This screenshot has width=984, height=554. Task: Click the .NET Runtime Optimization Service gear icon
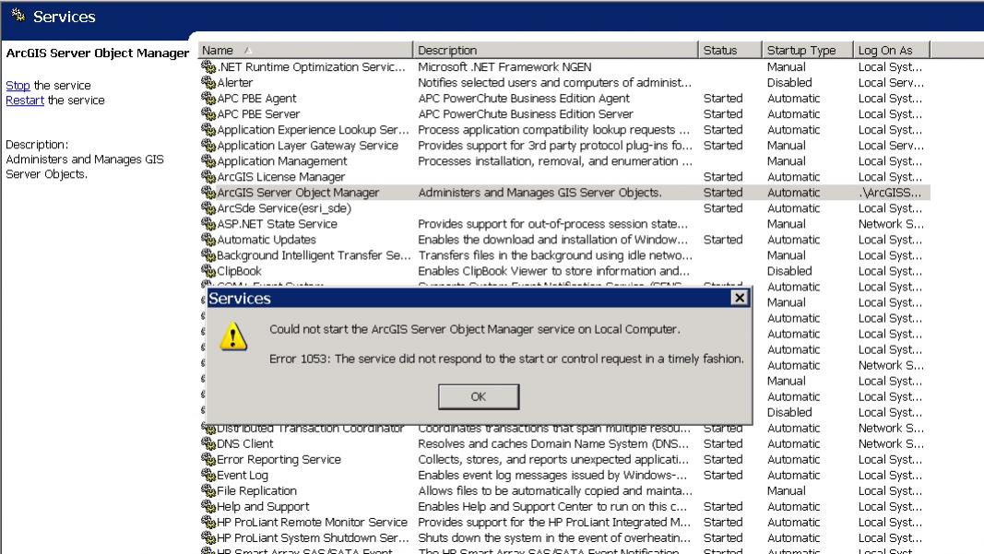(x=208, y=66)
